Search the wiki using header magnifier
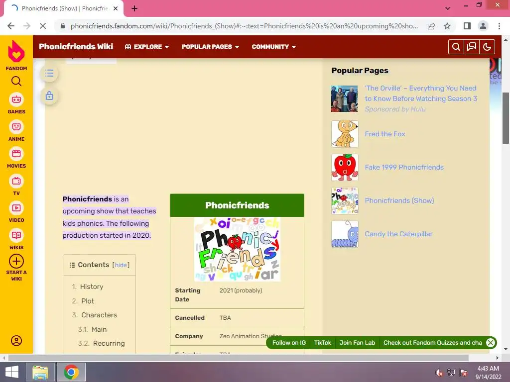The height and width of the screenshot is (382, 510). click(x=456, y=47)
